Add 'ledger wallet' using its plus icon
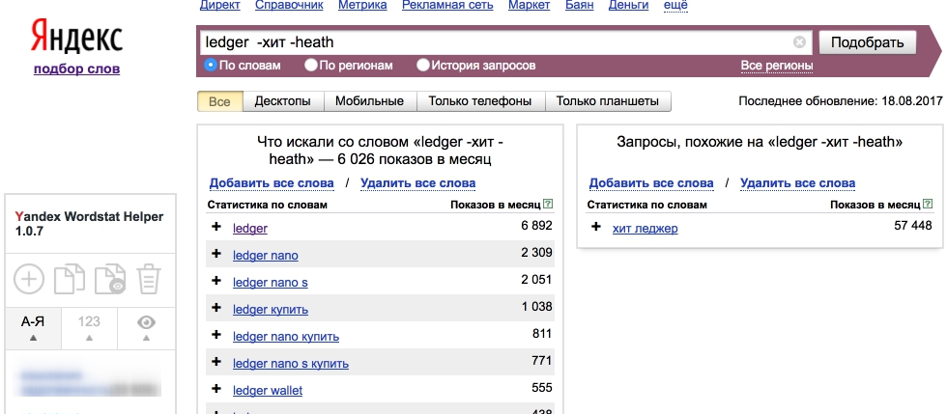Viewport: 947px width, 414px height. point(216,390)
